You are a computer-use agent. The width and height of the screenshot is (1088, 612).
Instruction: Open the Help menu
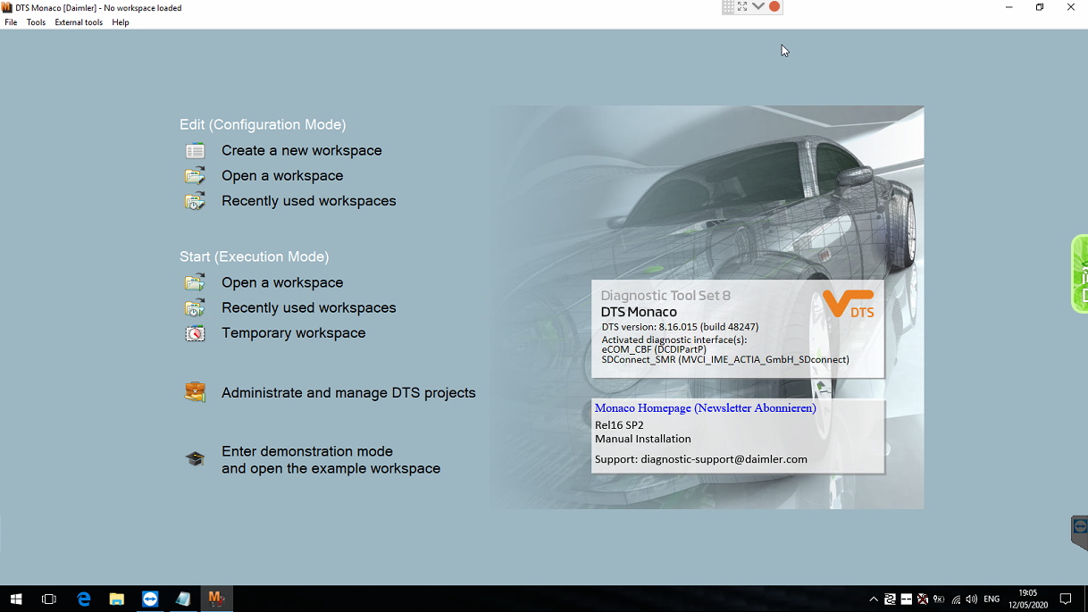(x=121, y=22)
